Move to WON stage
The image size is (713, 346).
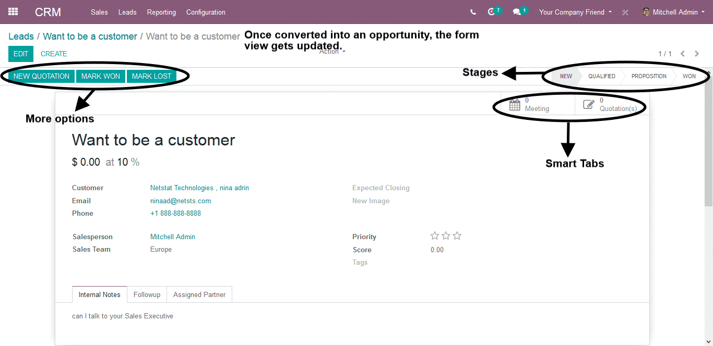[x=689, y=76]
